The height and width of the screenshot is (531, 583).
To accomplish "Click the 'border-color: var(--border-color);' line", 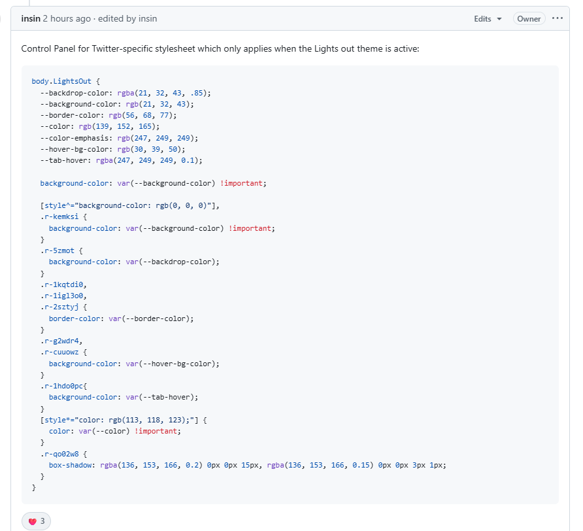I will tap(122, 318).
